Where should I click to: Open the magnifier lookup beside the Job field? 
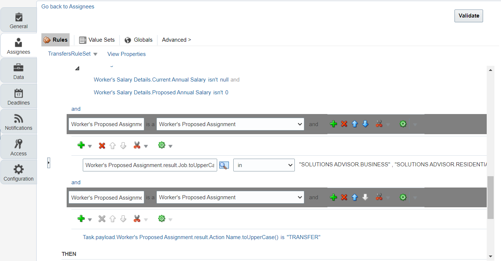224,165
